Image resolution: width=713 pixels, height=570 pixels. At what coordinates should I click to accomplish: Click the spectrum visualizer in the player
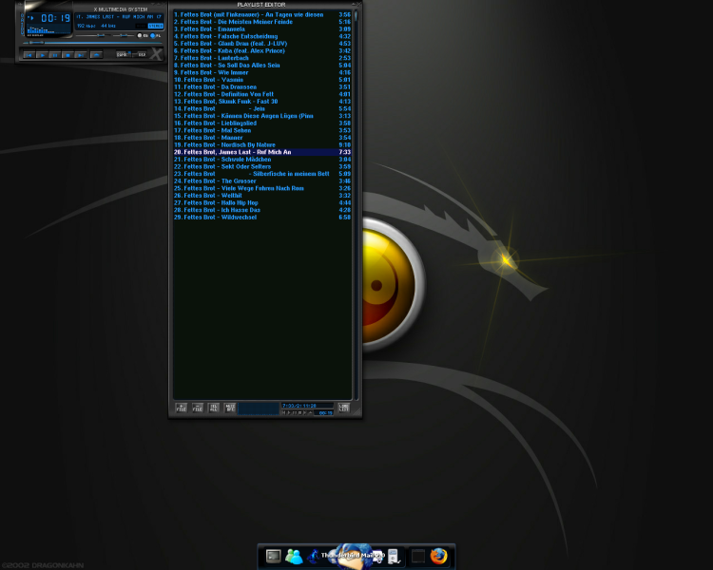(x=48, y=29)
